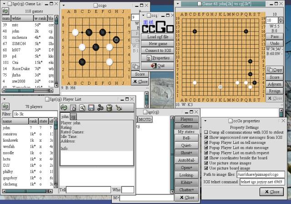Switch to the john tab in player info
This screenshot has height=204, width=291.
65,117
